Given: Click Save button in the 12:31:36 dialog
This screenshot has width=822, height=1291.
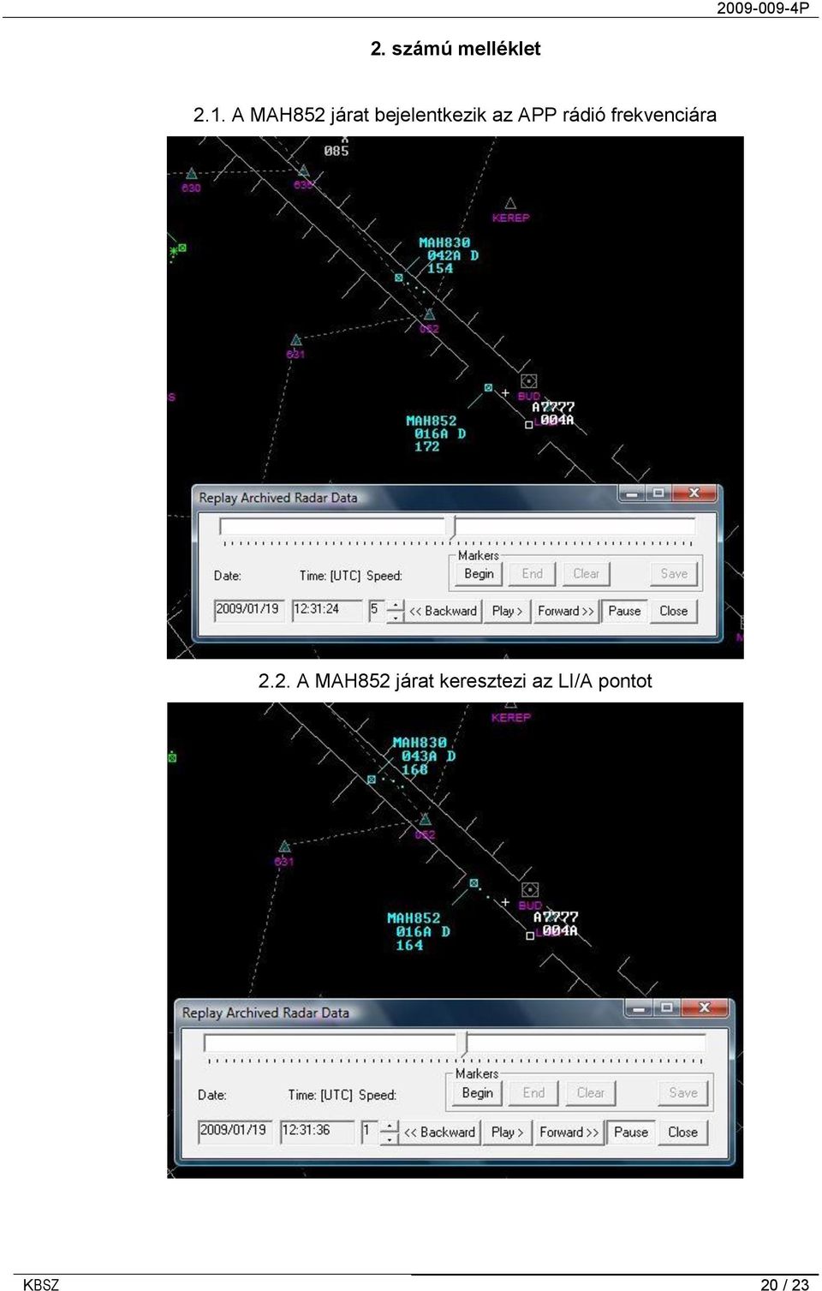Looking at the screenshot, I should point(682,1093).
